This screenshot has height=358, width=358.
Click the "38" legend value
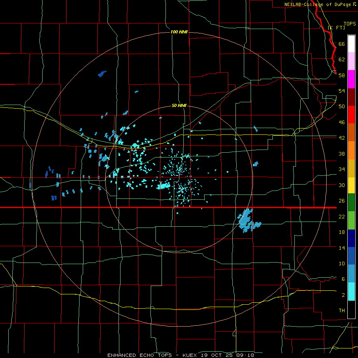point(342,154)
